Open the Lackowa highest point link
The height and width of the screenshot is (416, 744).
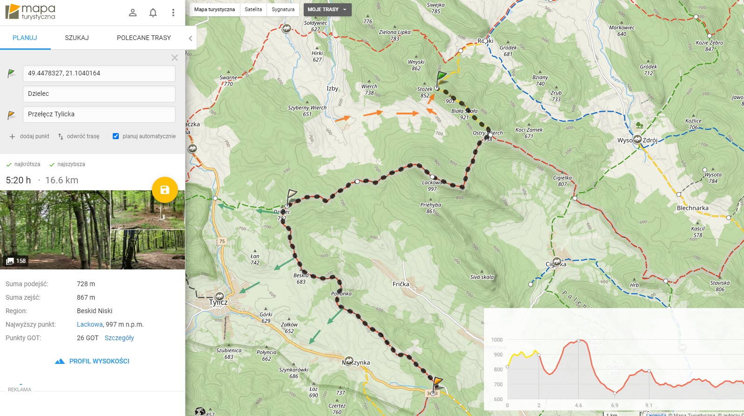click(x=89, y=324)
